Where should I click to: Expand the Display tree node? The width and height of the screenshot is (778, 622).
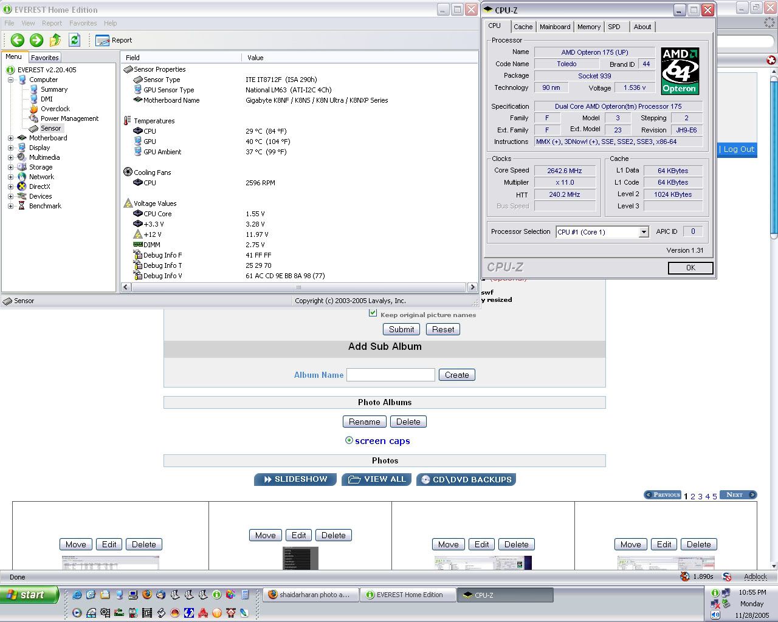pyautogui.click(x=10, y=148)
